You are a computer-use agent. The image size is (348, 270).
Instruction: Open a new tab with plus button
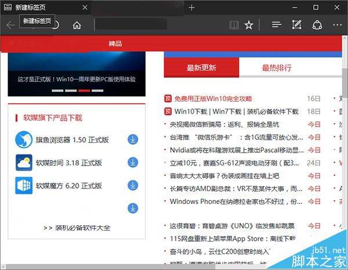[x=191, y=8]
